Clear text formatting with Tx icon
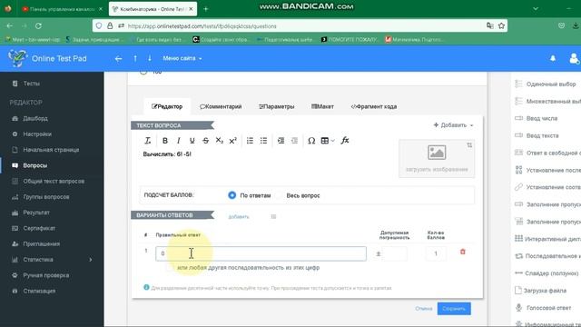581x327 pixels. pos(147,141)
